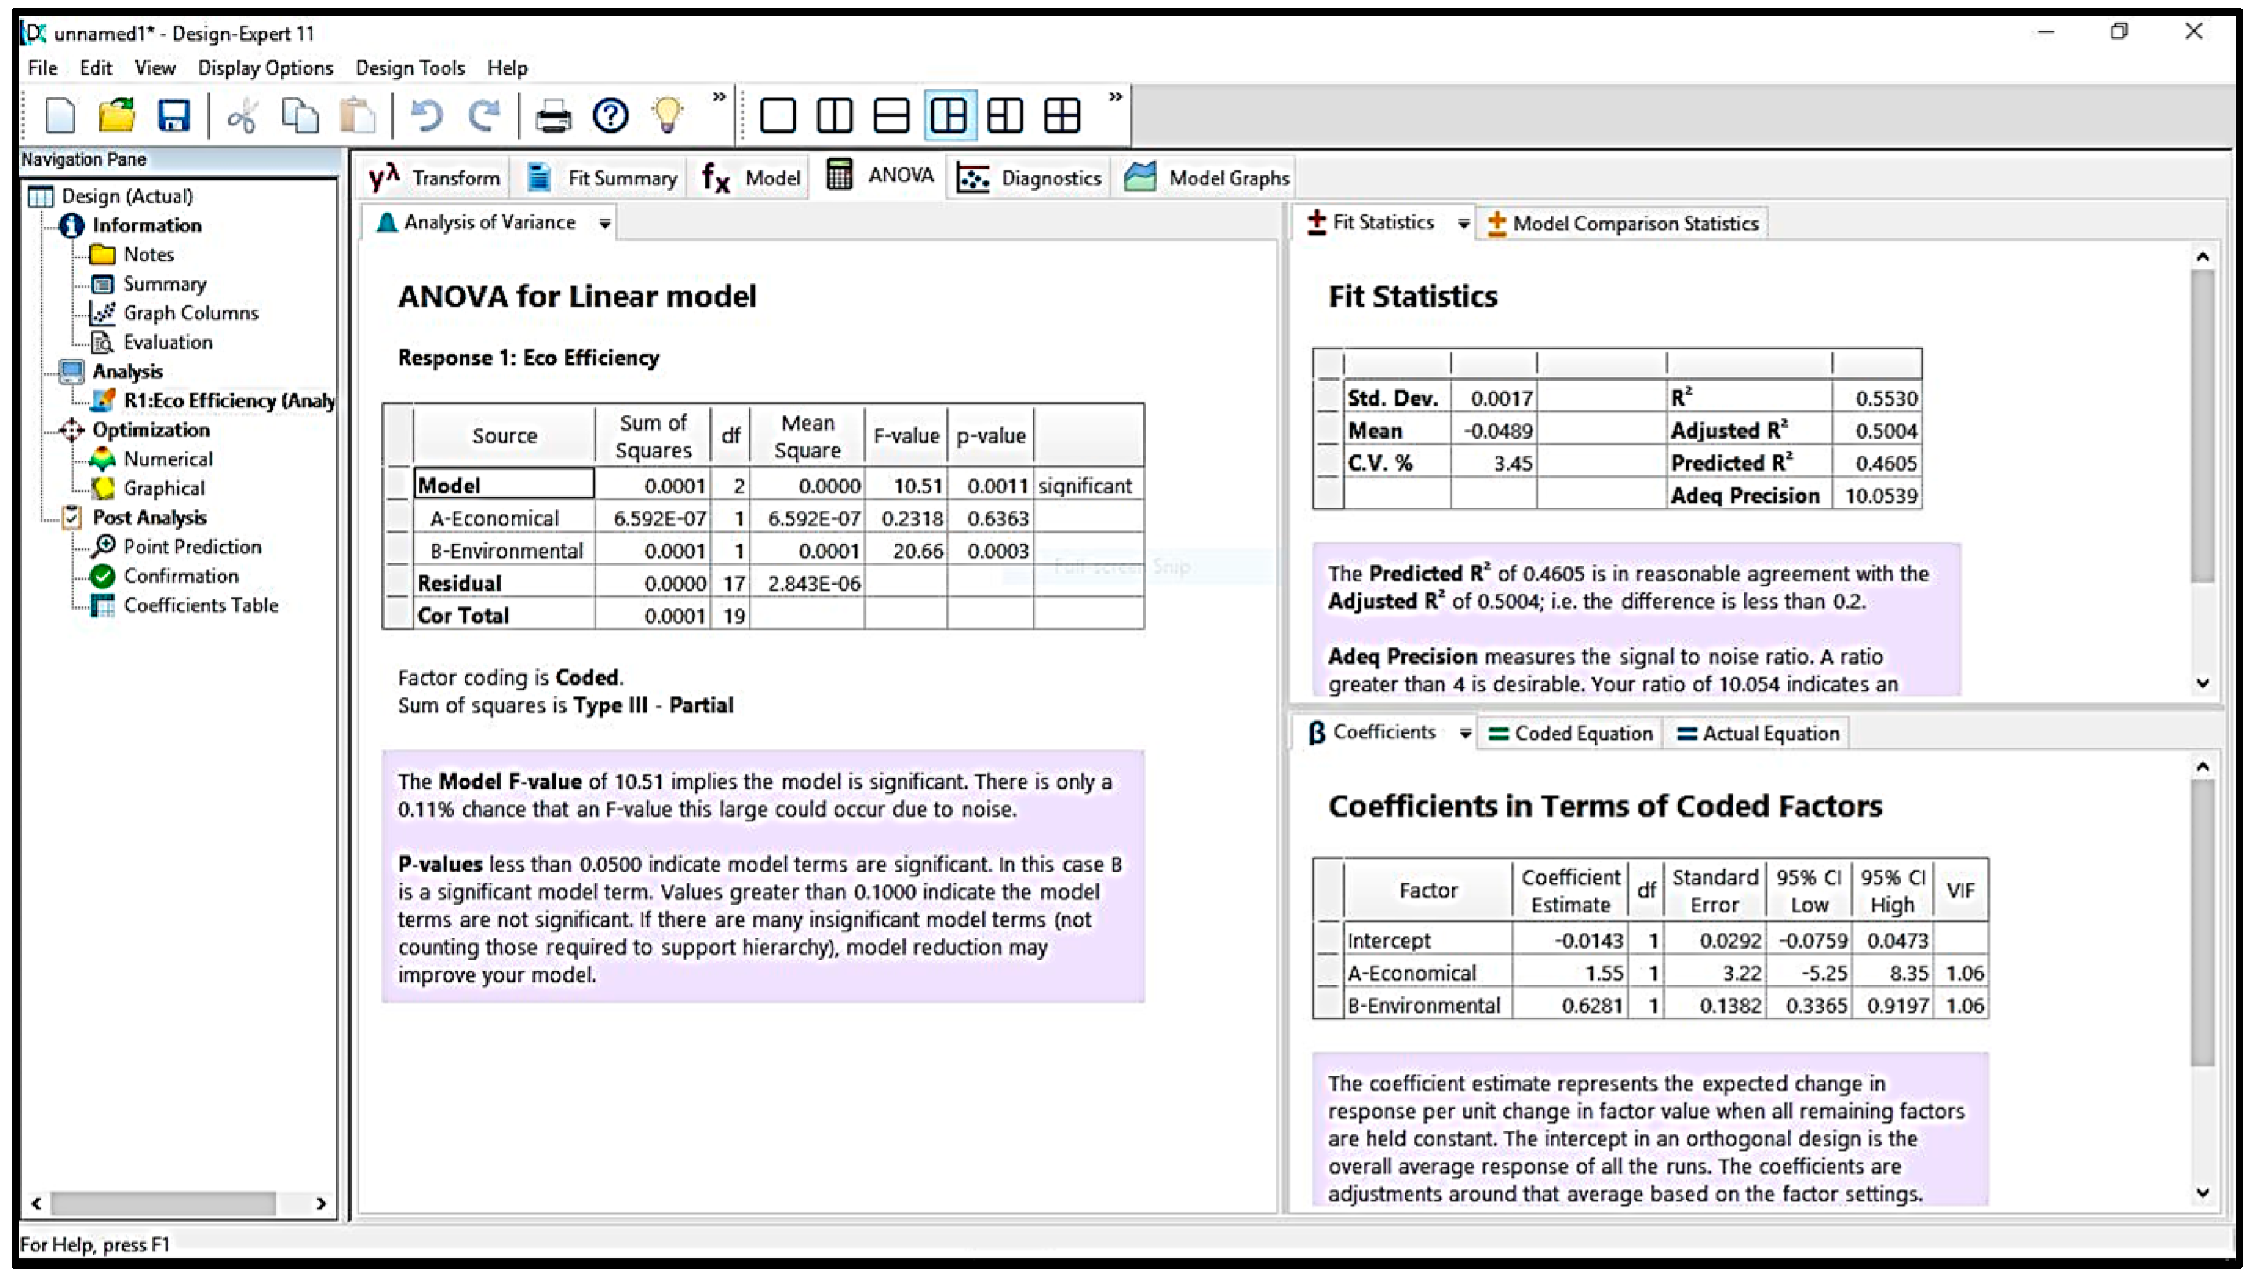The width and height of the screenshot is (2256, 1282).
Task: Toggle the Post Analysis checkbox node
Action: coord(72,517)
